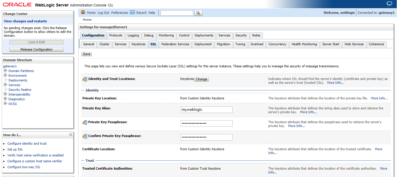
Task: Open the Server Start subtab
Action: 331,44
